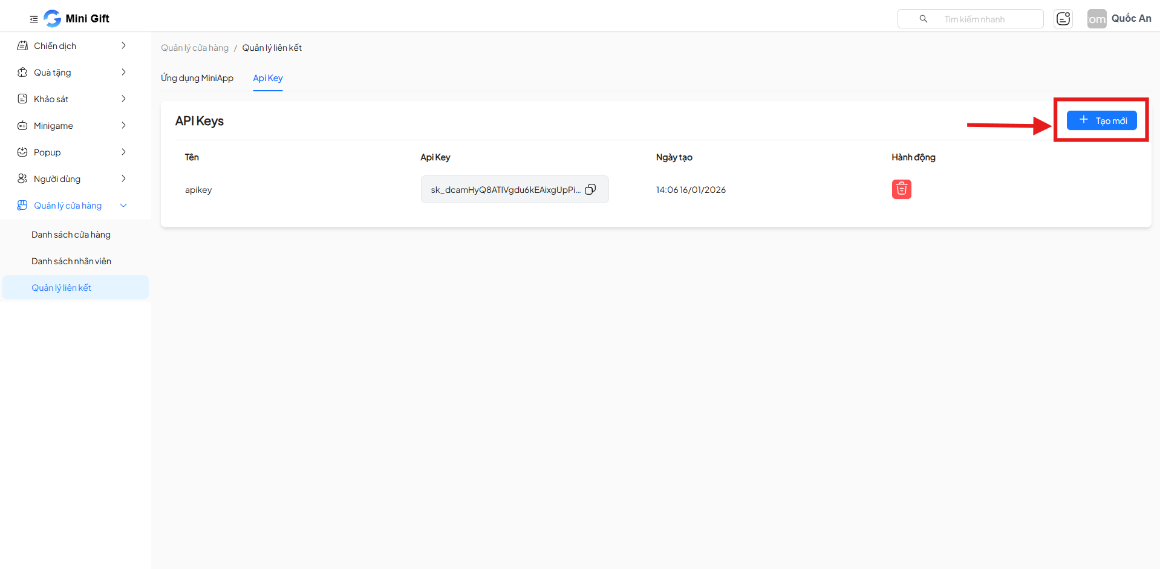Select Quản lý liên kết submenu item

pos(76,288)
